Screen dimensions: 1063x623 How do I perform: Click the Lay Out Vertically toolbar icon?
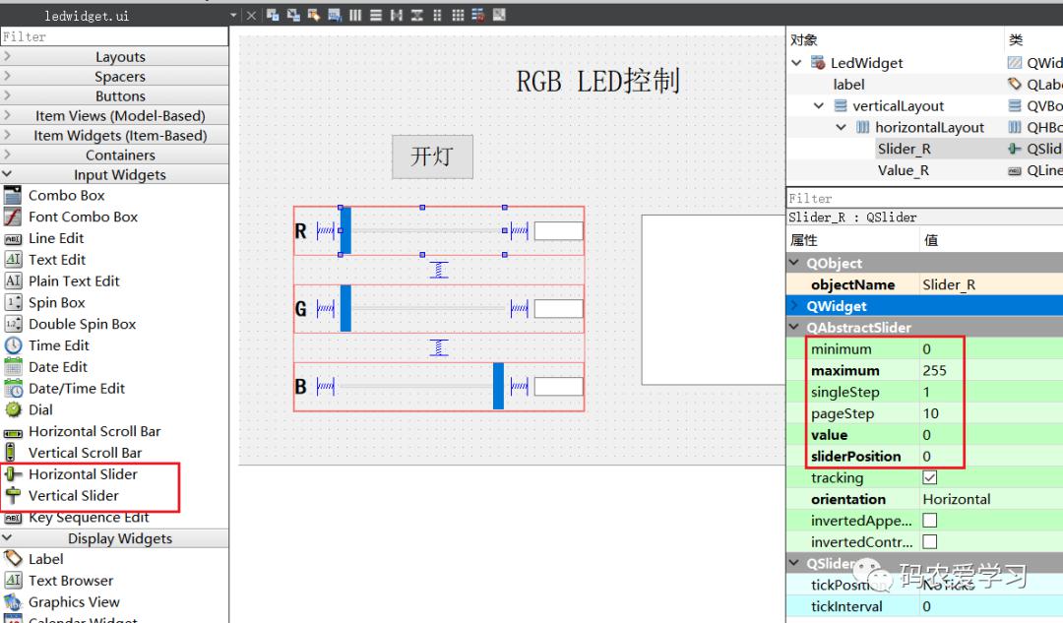[x=376, y=14]
